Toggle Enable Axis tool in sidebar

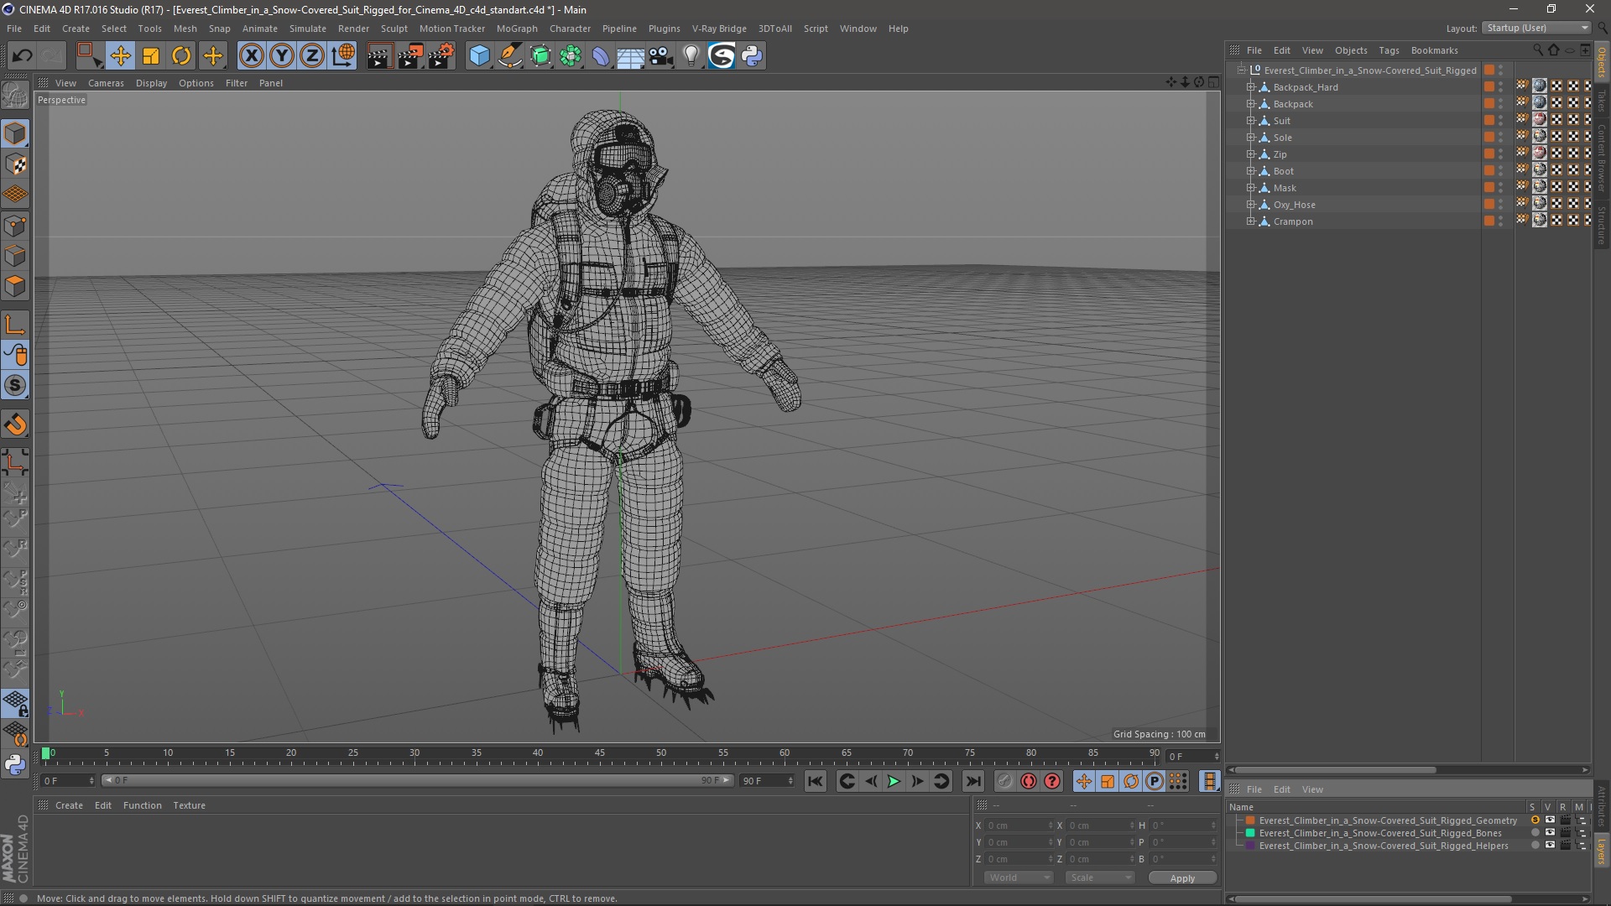pyautogui.click(x=15, y=325)
